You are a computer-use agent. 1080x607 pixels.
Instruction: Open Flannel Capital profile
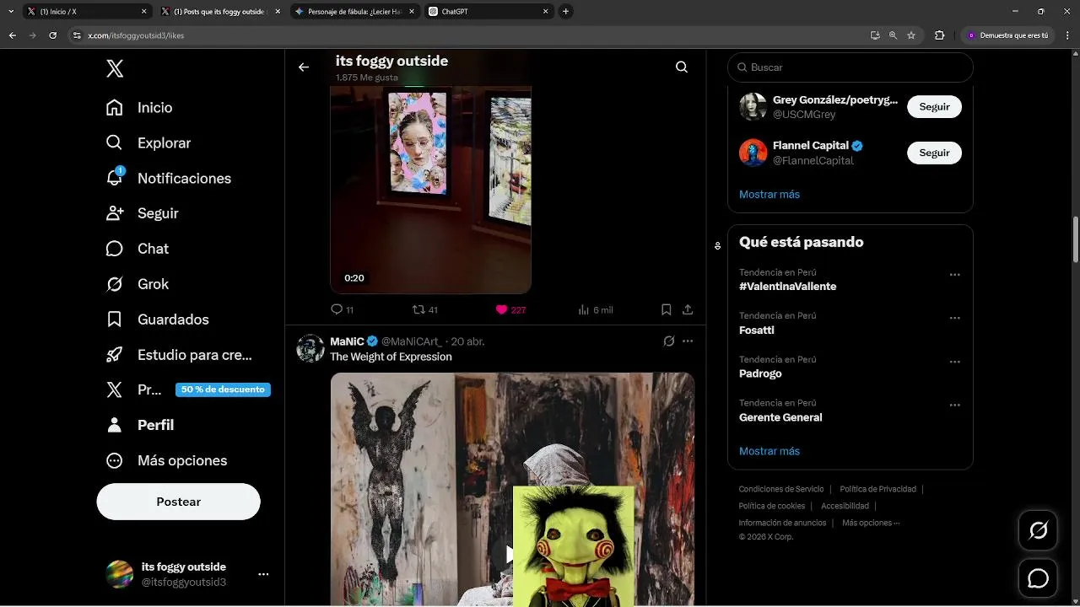pyautogui.click(x=811, y=145)
